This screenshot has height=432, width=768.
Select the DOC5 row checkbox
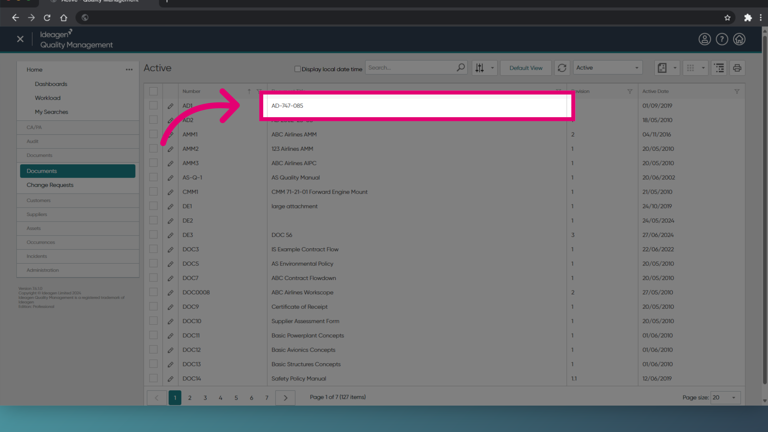(x=153, y=263)
